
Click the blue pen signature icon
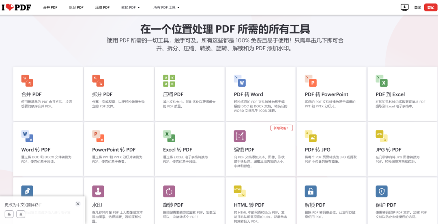[x=27, y=191]
